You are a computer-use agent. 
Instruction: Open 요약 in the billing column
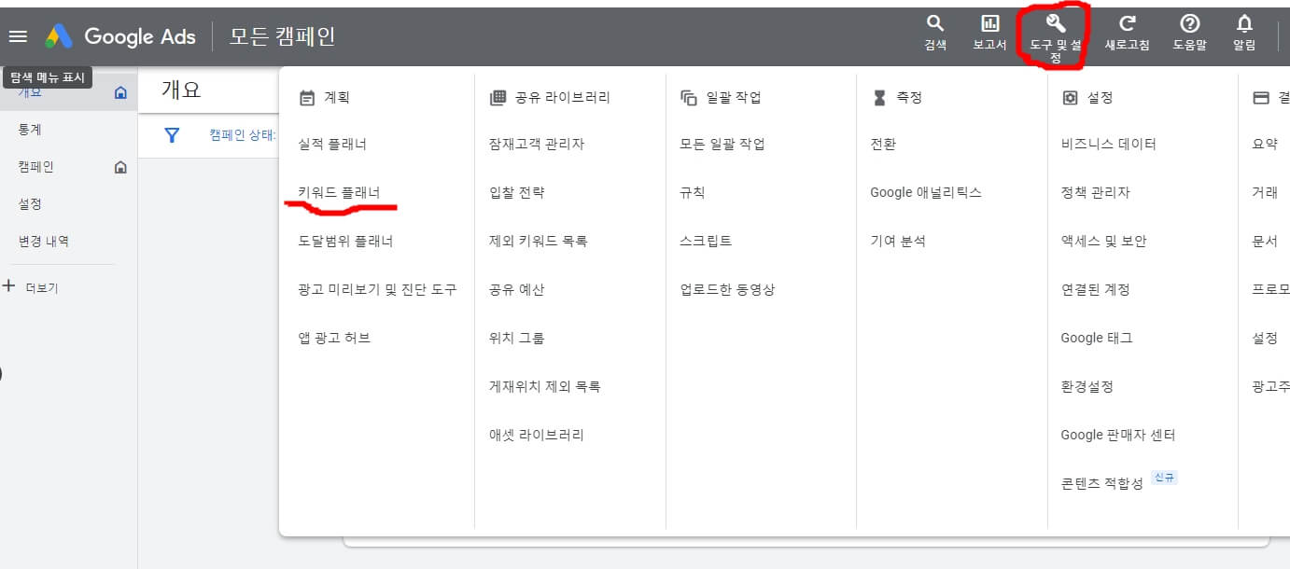[x=1265, y=145]
